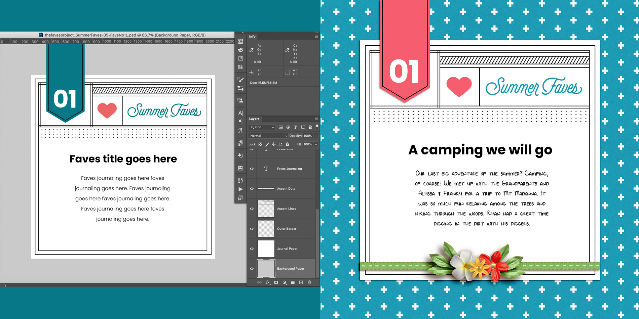
Task: Prevent auto-nesting lock icon
Action: (x=280, y=144)
